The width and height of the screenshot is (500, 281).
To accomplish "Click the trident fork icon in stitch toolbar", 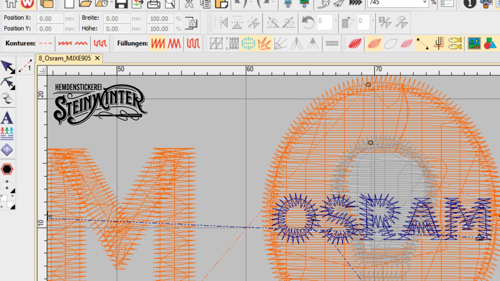I will (x=438, y=44).
